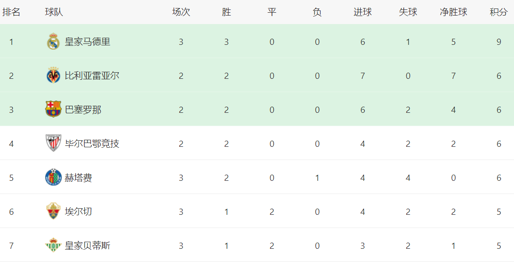Open the Getafe club crest
This screenshot has width=514, height=262.
[53, 177]
